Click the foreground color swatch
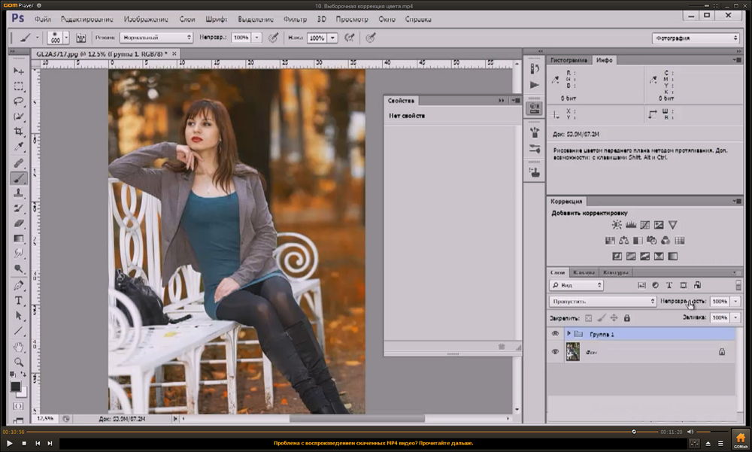Viewport: 752px width, 452px height. (x=16, y=387)
